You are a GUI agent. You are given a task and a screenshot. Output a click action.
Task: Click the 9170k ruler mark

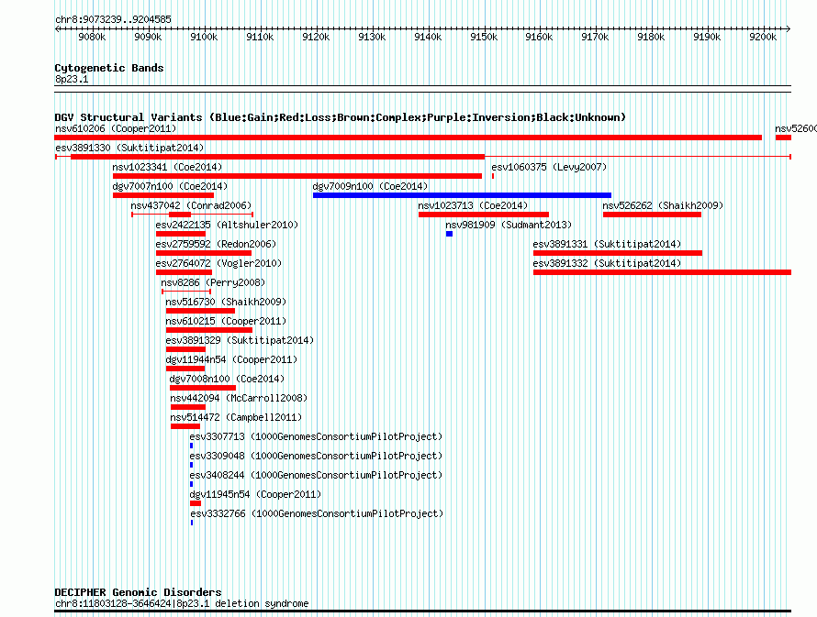click(x=595, y=37)
